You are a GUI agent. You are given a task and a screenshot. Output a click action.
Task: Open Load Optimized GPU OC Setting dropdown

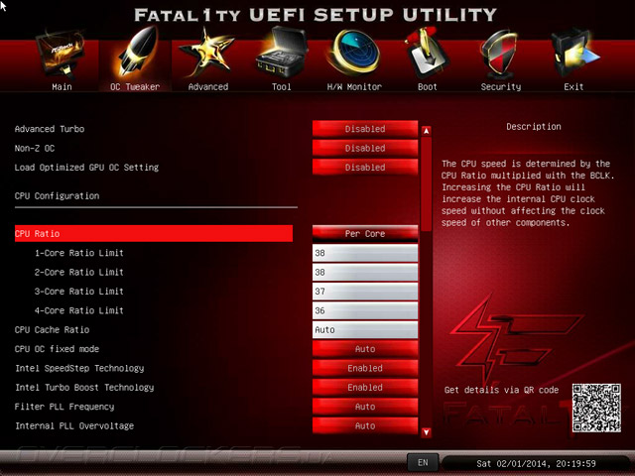tap(365, 168)
